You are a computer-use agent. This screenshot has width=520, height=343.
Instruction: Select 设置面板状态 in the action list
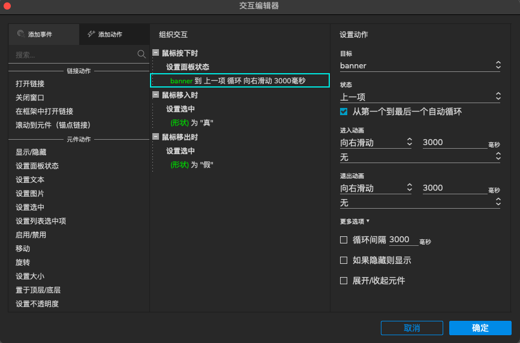click(x=37, y=166)
